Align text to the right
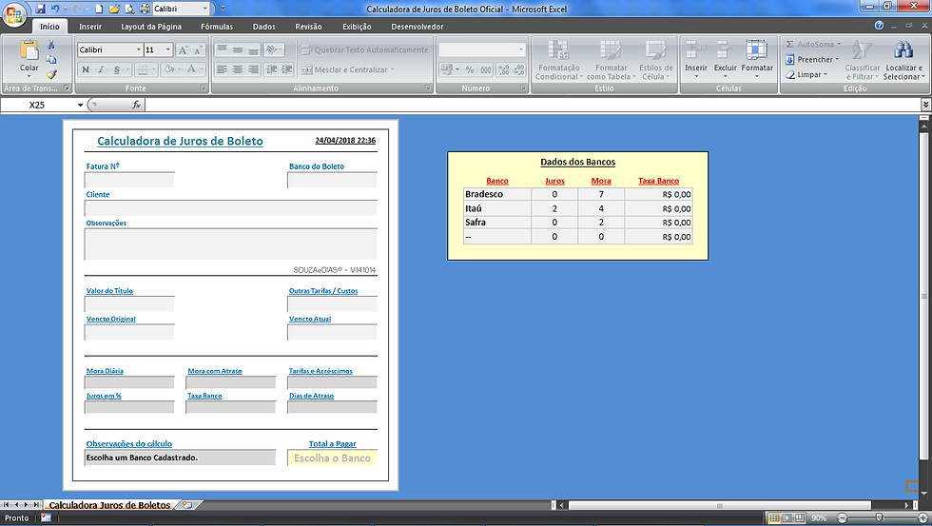Screen dimensions: 932x526 [253, 69]
